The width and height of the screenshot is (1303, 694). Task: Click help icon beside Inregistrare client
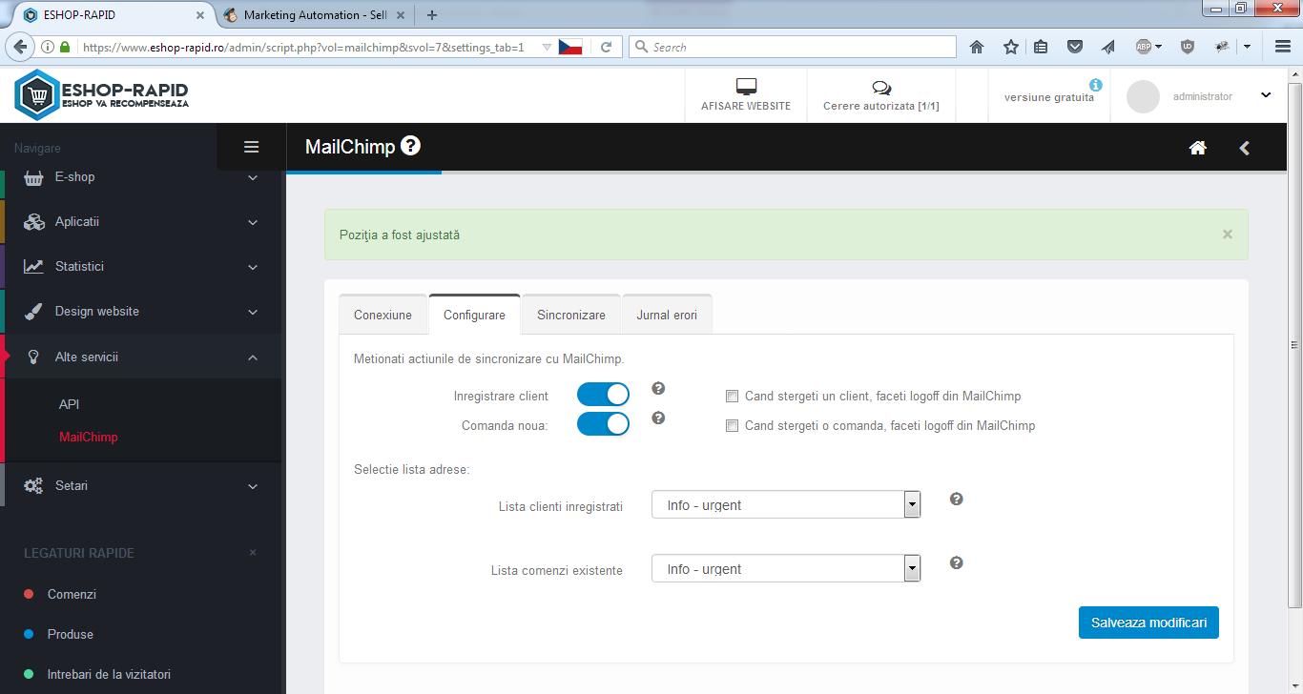(658, 388)
